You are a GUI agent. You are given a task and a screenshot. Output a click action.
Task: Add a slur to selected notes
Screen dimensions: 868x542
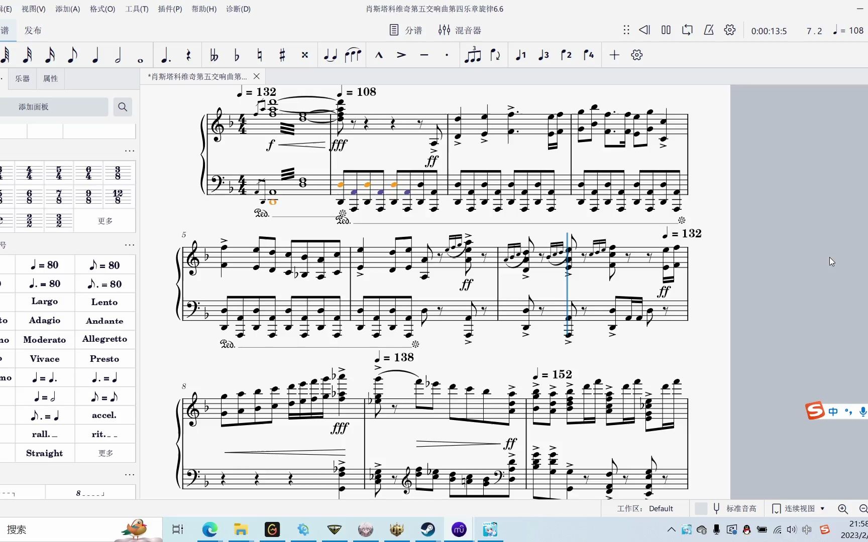353,55
